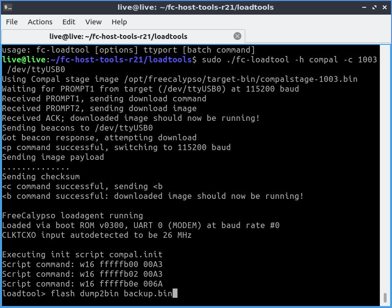Close the terminal tab with the X icon
Viewport: 392px width, 308px height.
237,36
